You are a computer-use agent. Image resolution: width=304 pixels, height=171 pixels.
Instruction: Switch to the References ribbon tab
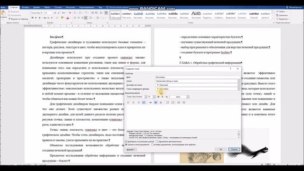coord(58,8)
